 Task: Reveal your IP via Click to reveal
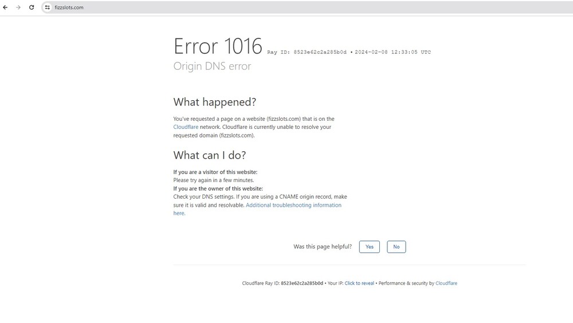[x=359, y=283]
